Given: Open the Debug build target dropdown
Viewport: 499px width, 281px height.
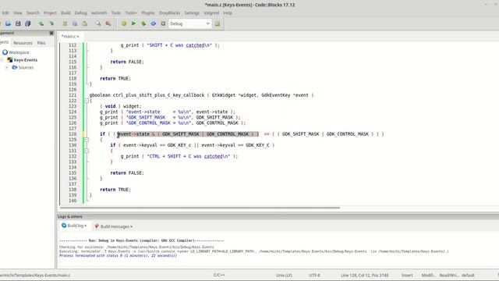Looking at the screenshot, I should 189,23.
